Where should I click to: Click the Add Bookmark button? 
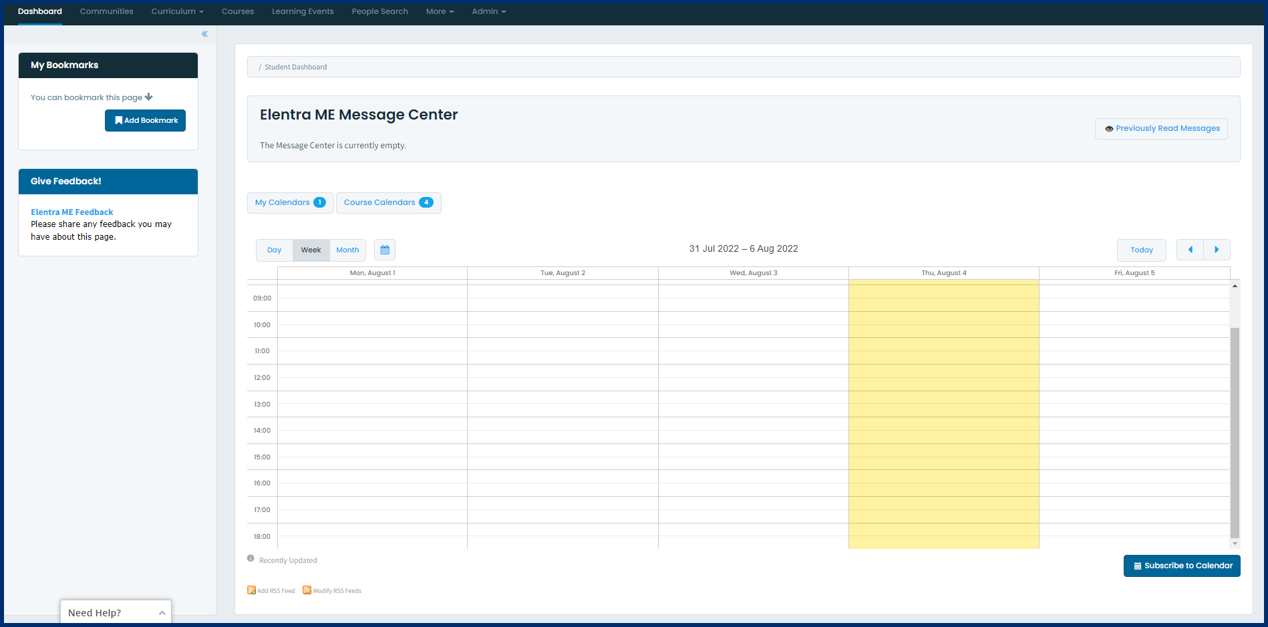tap(146, 120)
